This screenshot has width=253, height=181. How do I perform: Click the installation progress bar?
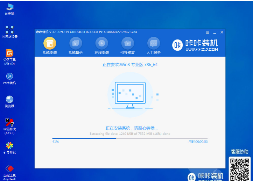pos(130,138)
